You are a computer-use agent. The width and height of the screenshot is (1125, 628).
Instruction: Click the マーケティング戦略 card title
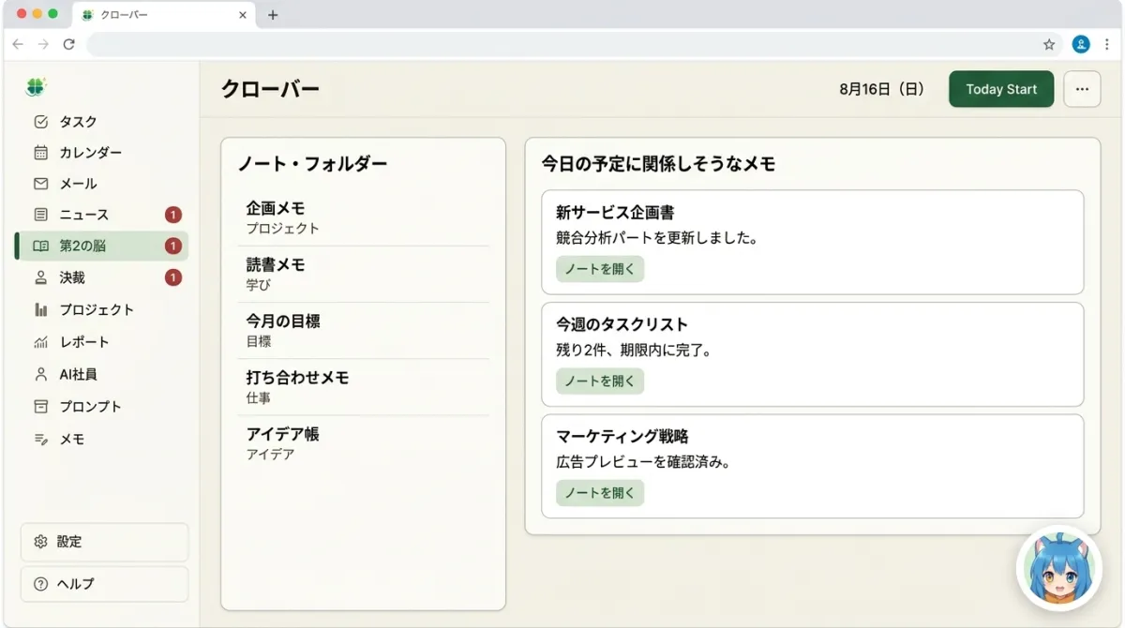(x=622, y=436)
